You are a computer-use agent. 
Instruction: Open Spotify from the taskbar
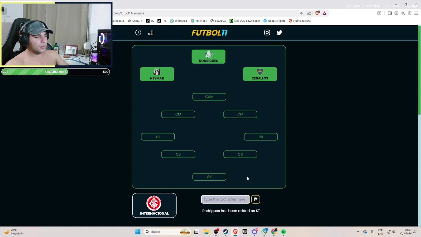(x=284, y=232)
